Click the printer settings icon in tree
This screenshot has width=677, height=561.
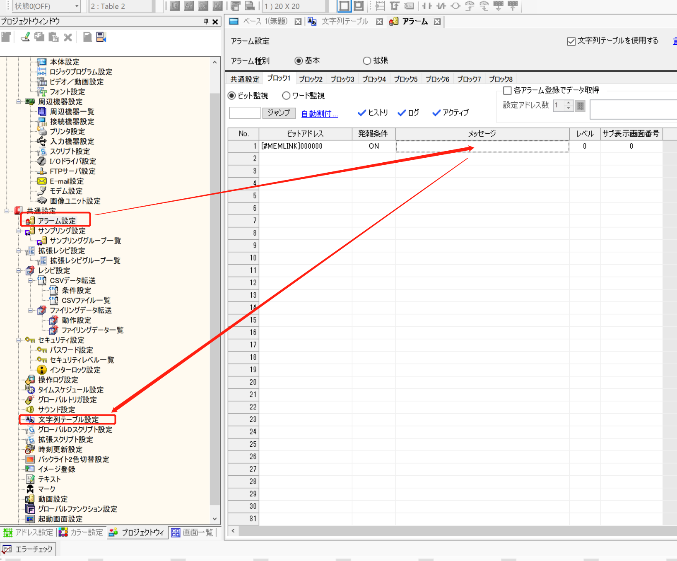pos(41,131)
